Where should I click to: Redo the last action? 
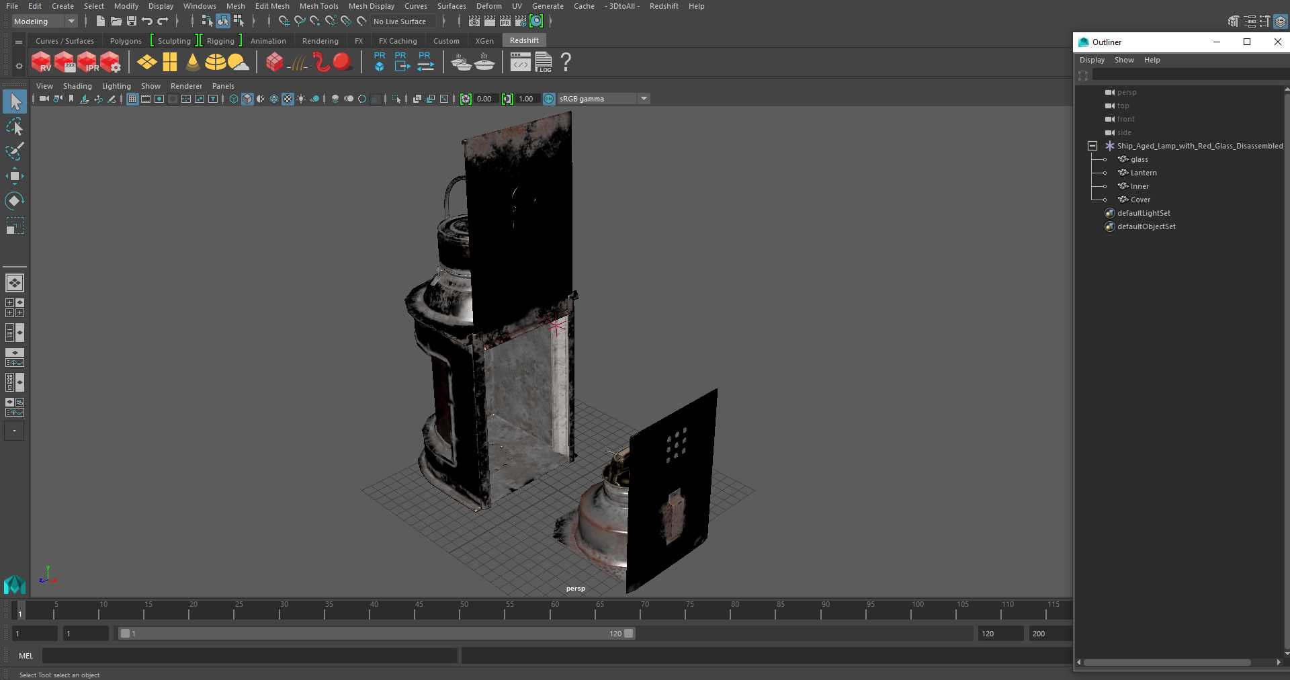[x=163, y=22]
